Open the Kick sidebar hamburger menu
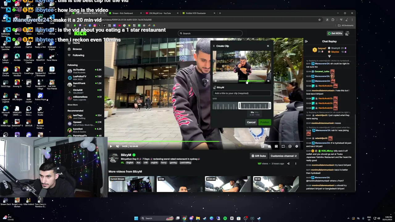Image resolution: width=395 pixels, height=222 pixels. [x=70, y=33]
